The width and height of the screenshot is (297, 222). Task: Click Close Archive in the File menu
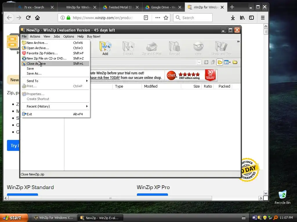(x=55, y=64)
